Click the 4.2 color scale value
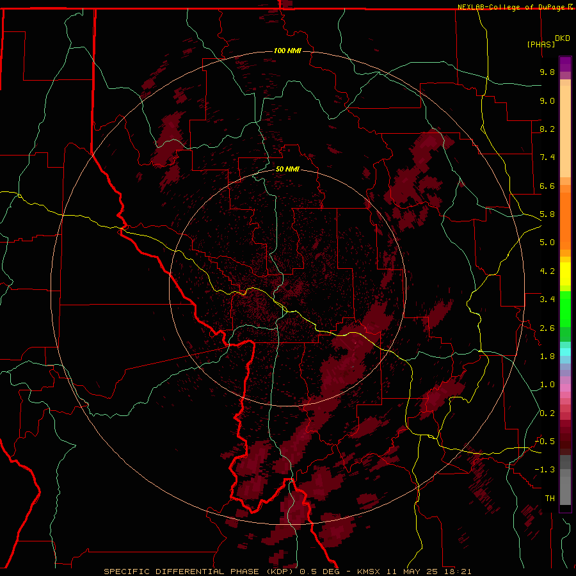The image size is (576, 576). point(547,271)
